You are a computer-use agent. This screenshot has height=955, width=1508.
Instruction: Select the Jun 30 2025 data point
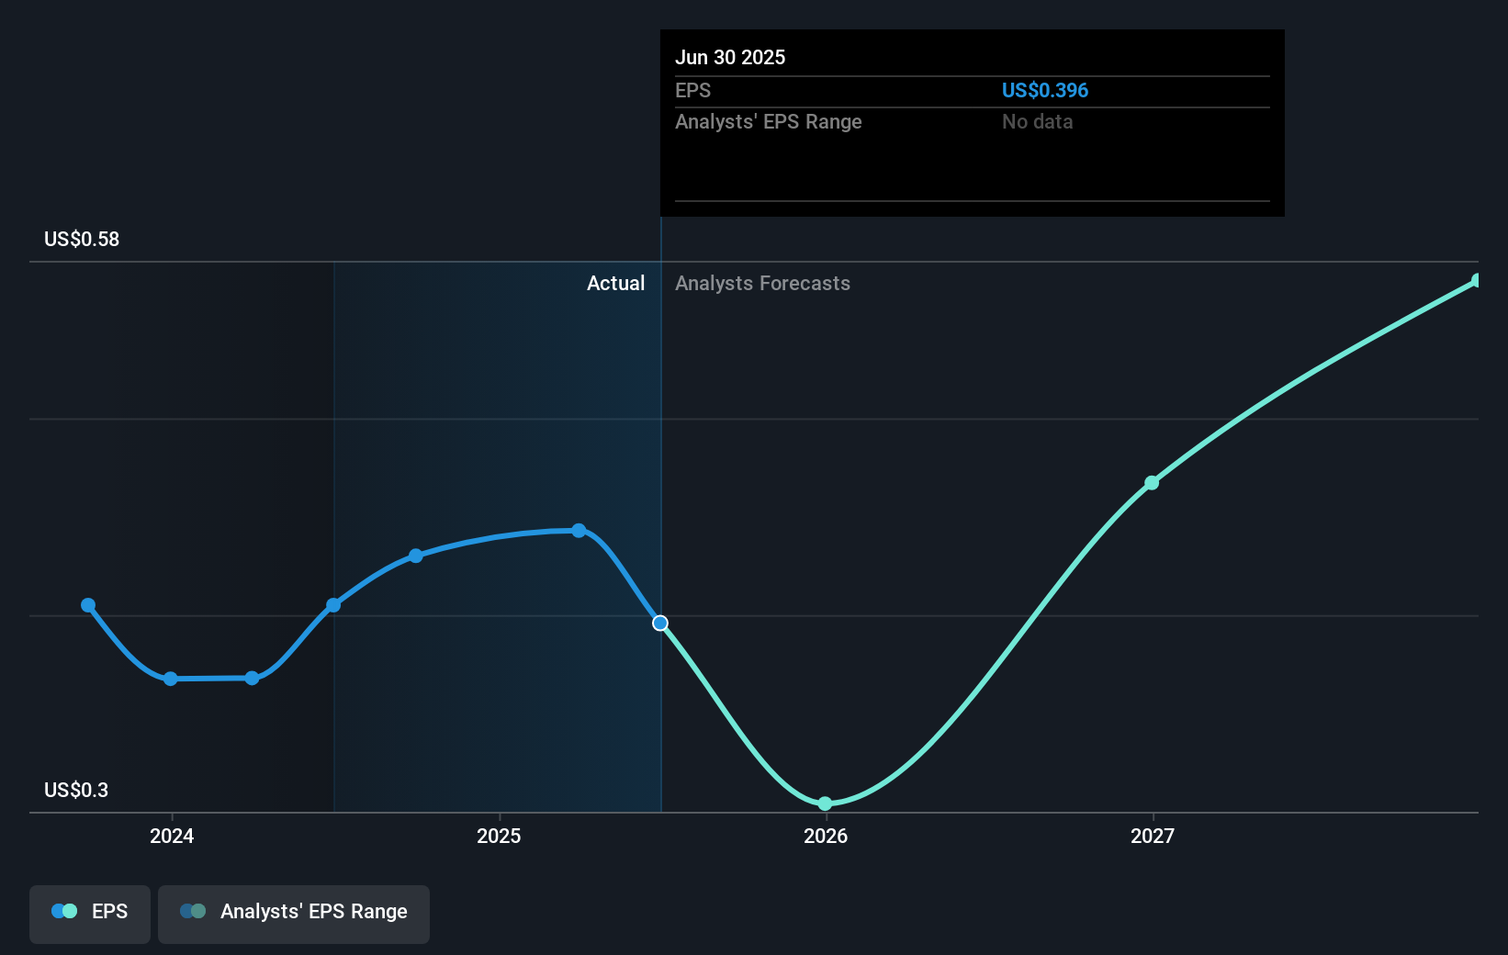coord(660,624)
